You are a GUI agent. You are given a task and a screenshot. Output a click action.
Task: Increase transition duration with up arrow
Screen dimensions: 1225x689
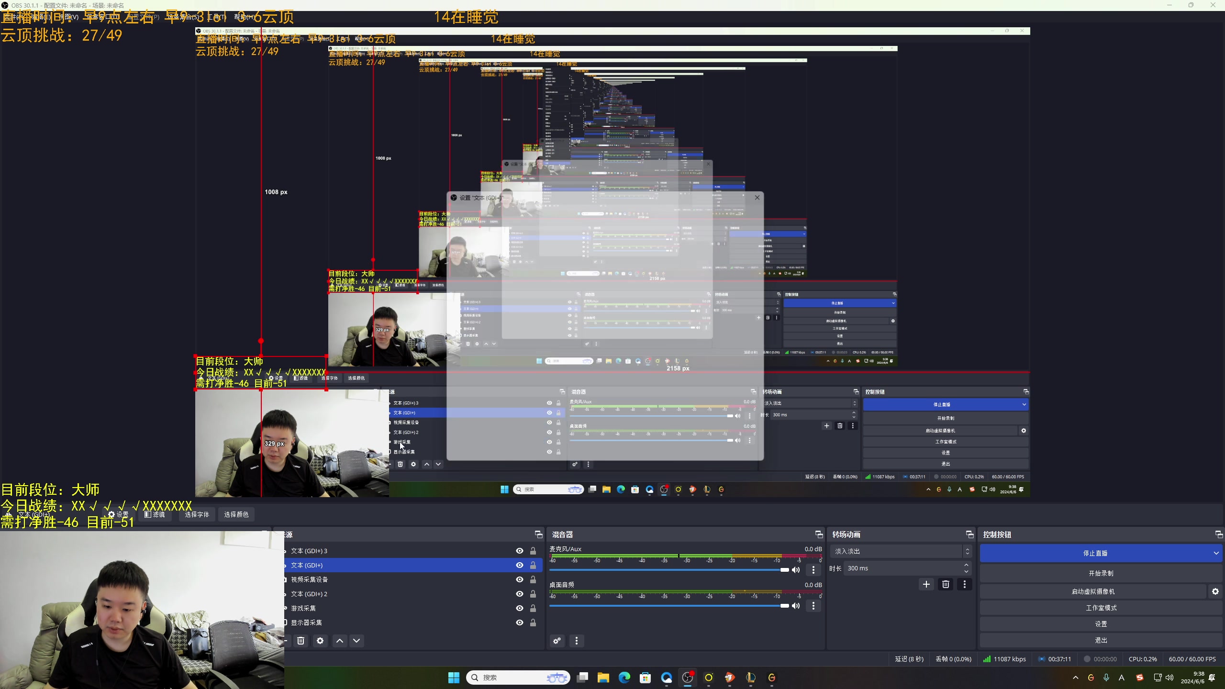tap(967, 565)
